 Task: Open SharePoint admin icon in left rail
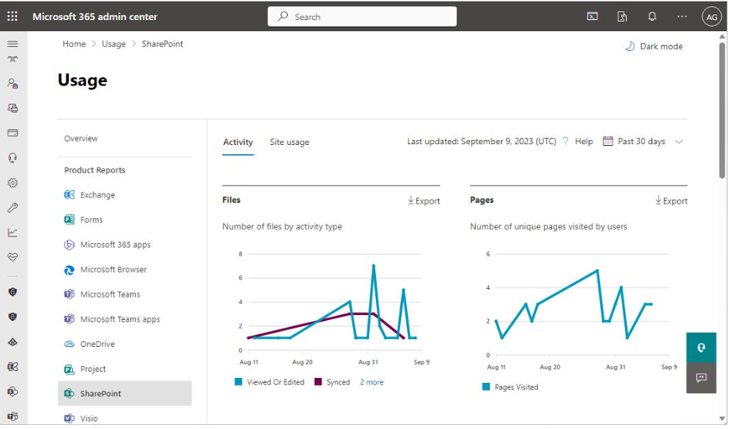pos(13,392)
